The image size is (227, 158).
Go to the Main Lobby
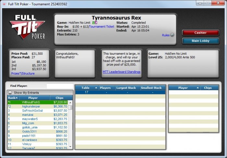(x=200, y=41)
